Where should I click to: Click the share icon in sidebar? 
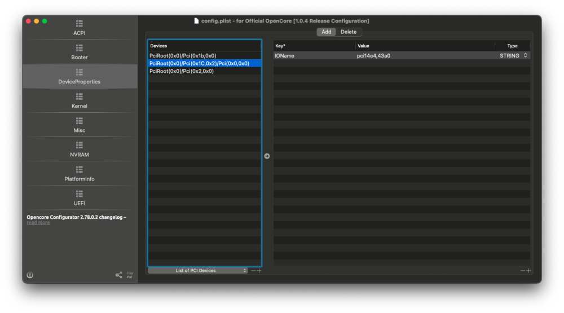point(118,275)
